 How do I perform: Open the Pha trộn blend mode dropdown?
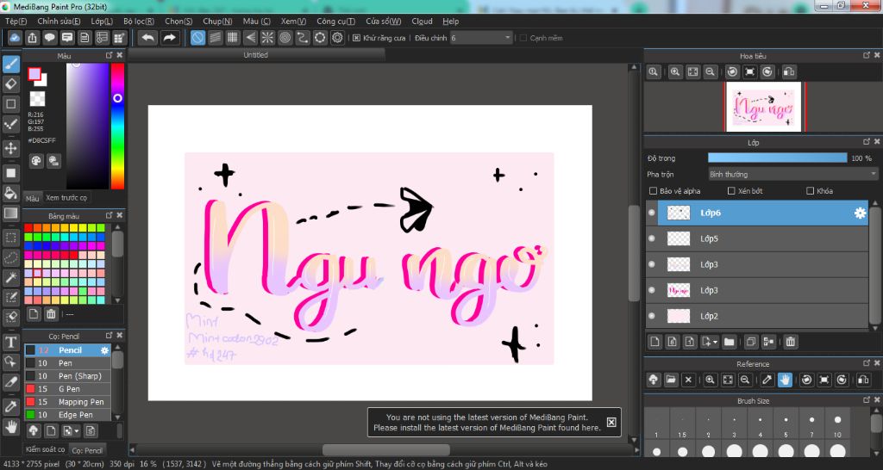pyautogui.click(x=793, y=174)
